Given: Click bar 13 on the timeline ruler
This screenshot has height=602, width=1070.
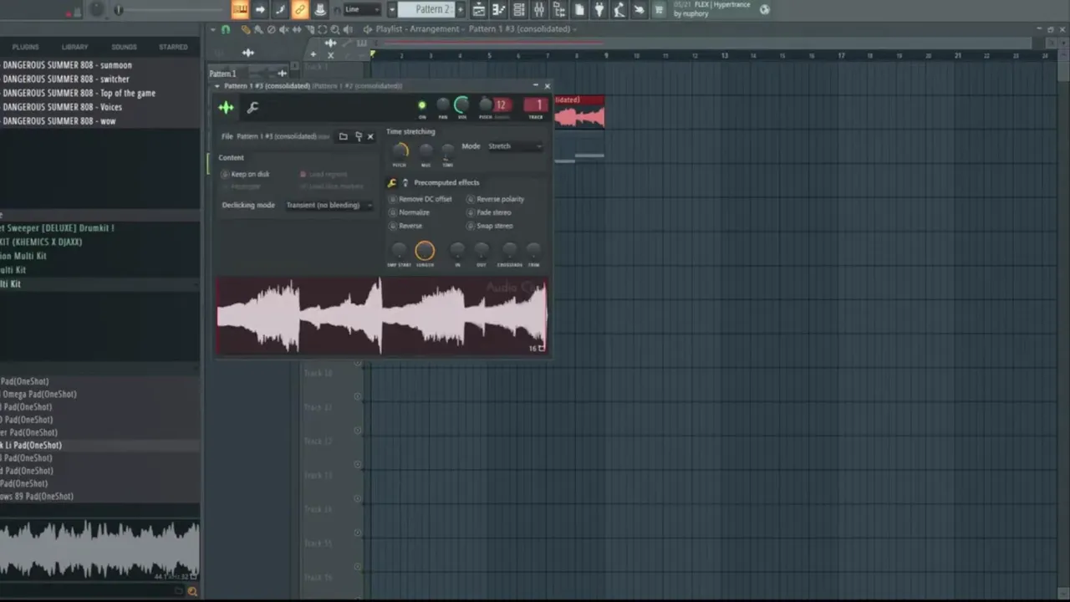Looking at the screenshot, I should tap(724, 56).
